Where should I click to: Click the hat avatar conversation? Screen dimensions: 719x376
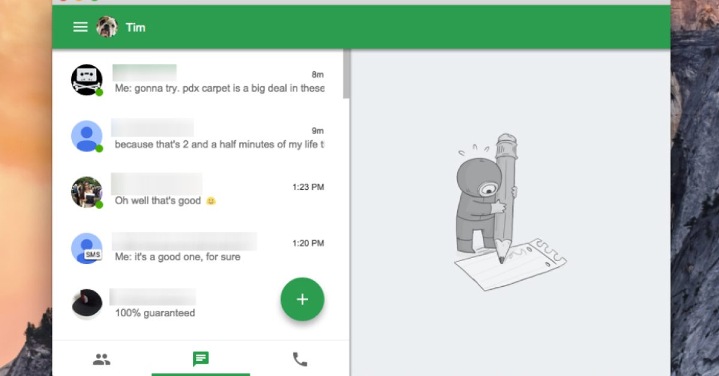pyautogui.click(x=87, y=304)
